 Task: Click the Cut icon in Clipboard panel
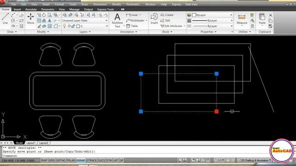coord(271,15)
